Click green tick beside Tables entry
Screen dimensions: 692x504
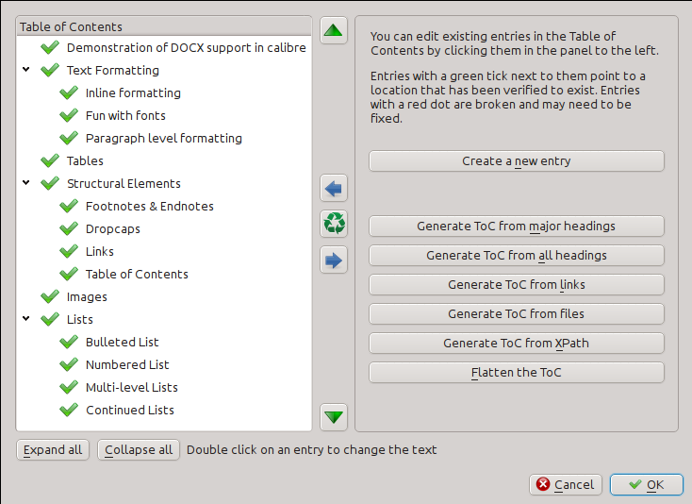click(x=51, y=161)
